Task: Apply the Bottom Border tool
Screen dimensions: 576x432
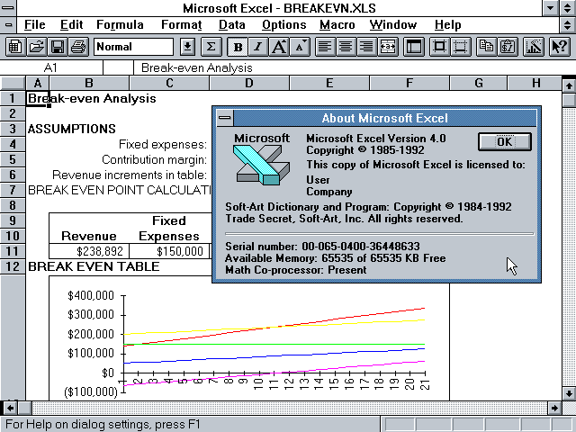Action: (460, 47)
